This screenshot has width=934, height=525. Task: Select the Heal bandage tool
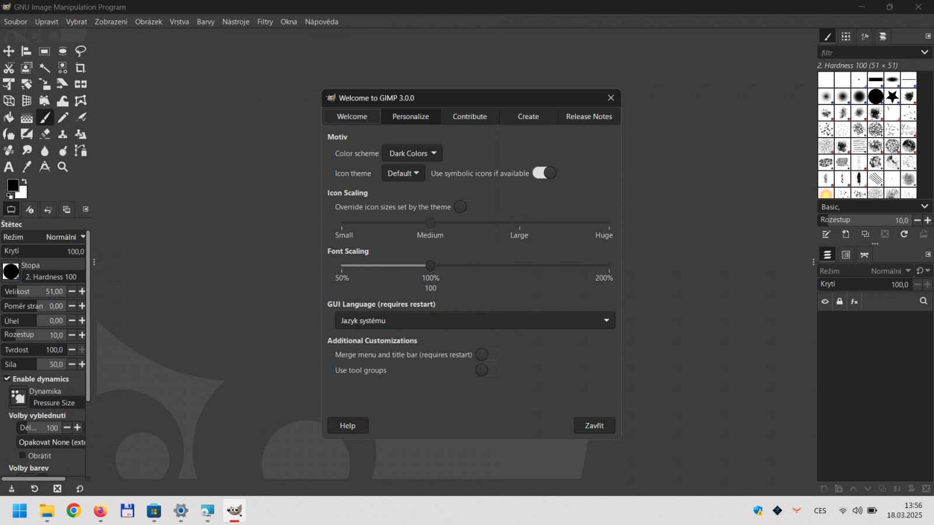tap(9, 150)
